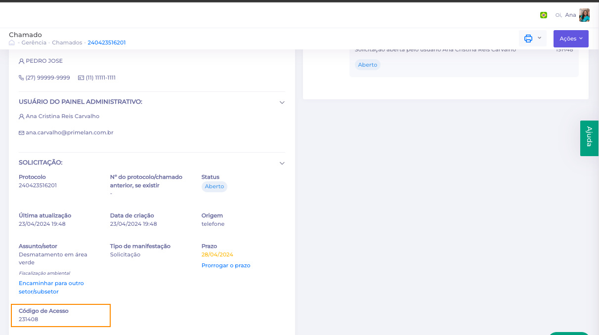Image resolution: width=599 pixels, height=335 pixels.
Task: Click the home breadcrumb icon
Action: 12,42
